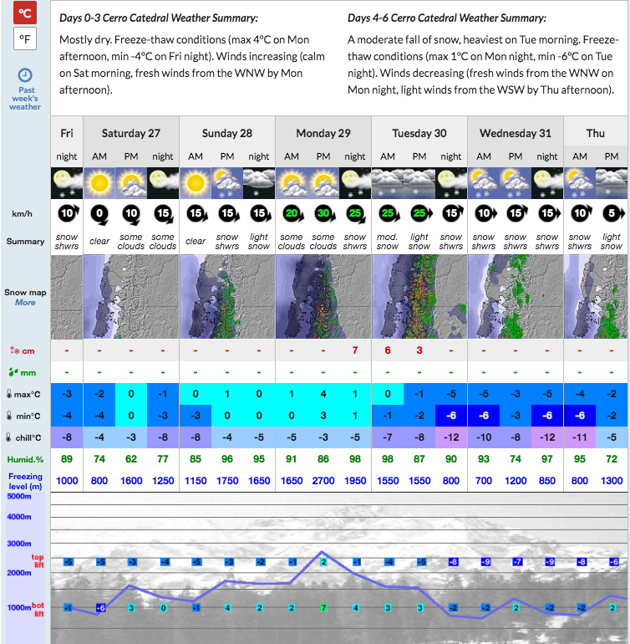Click Tuesday AM mod. snow summary
630x644 pixels.
(388, 242)
